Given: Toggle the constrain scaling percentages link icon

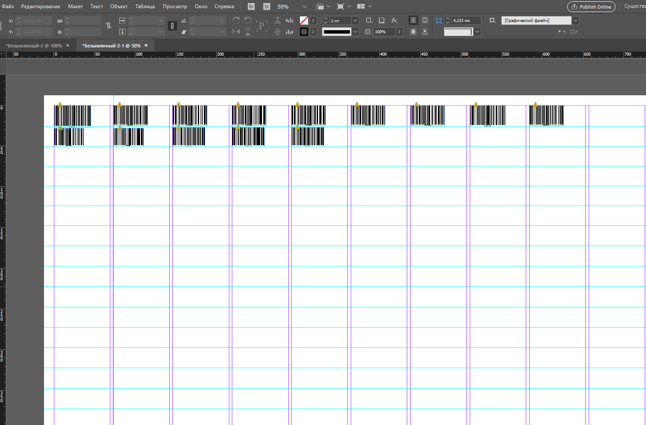Looking at the screenshot, I should 172,26.
